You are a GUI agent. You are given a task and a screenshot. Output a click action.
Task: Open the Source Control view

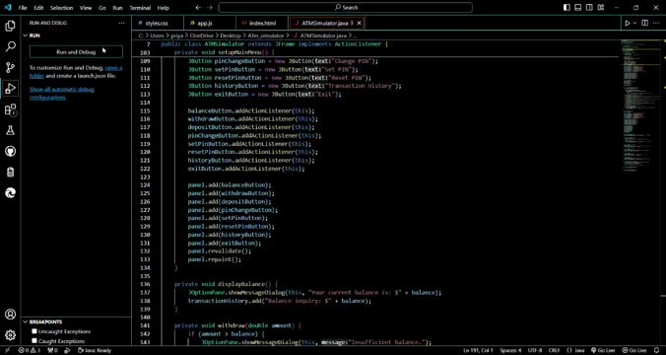click(10, 67)
